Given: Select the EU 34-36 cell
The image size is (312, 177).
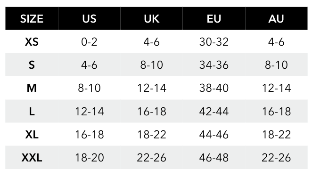Looking at the screenshot, I should [214, 65].
